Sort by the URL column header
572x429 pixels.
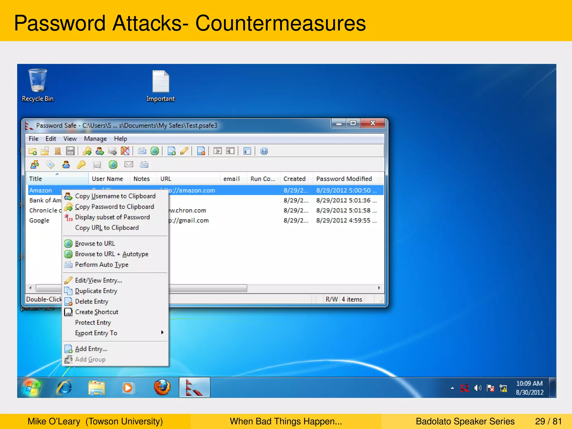[x=189, y=179]
